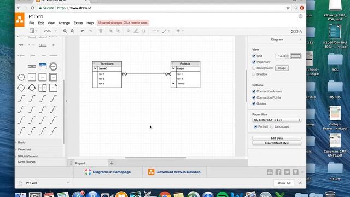Click Download draw.io Desktop link

[x=174, y=172]
